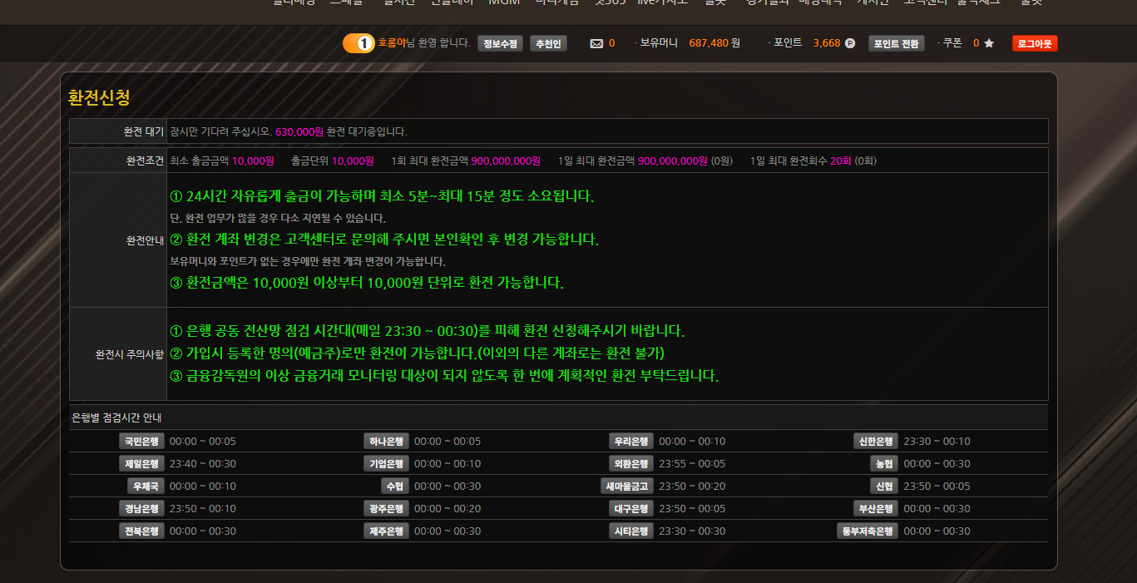Click the orange level 1 badge icon
1137x583 pixels.
click(x=358, y=43)
